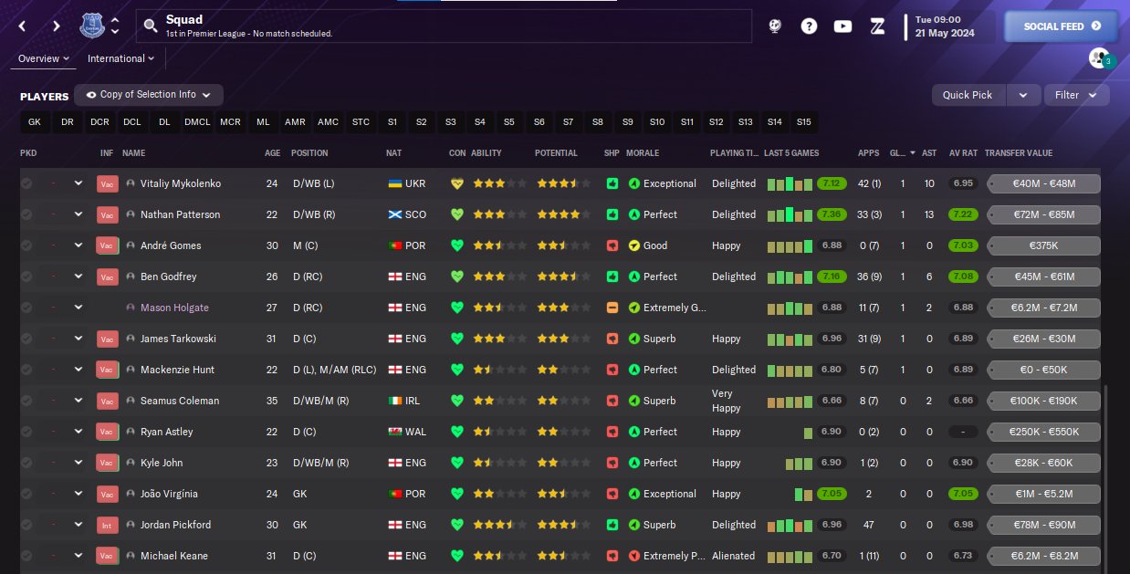Toggle the pick checkbox for Vitaliy Mykolenko
Viewport: 1130px width, 574px height.
pos(26,183)
